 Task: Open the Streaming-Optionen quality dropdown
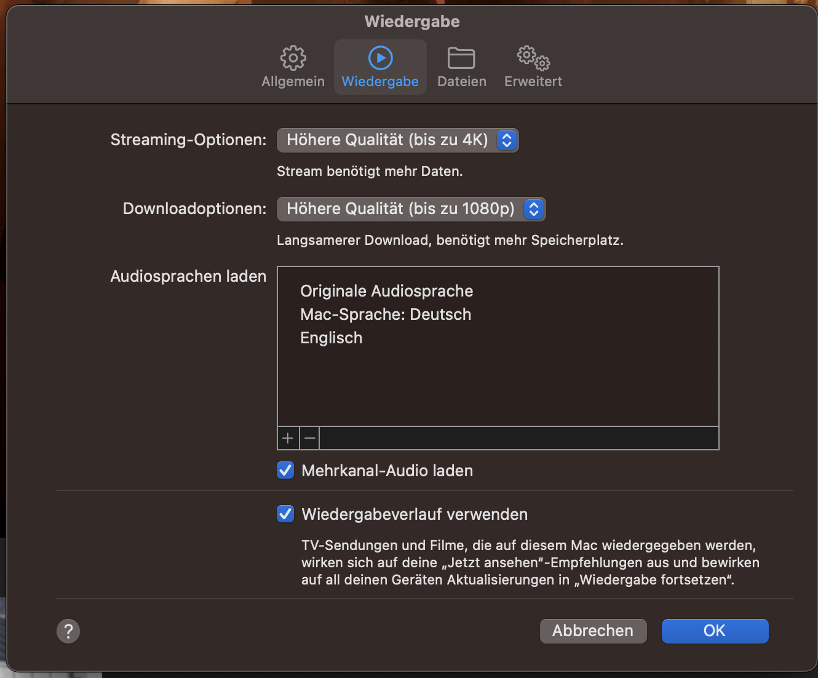click(x=389, y=140)
